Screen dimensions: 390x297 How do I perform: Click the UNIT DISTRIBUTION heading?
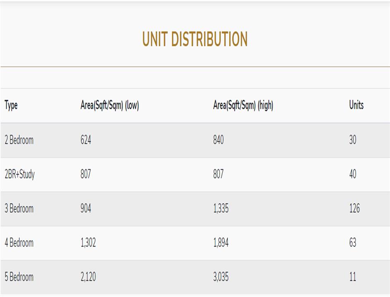(x=195, y=39)
